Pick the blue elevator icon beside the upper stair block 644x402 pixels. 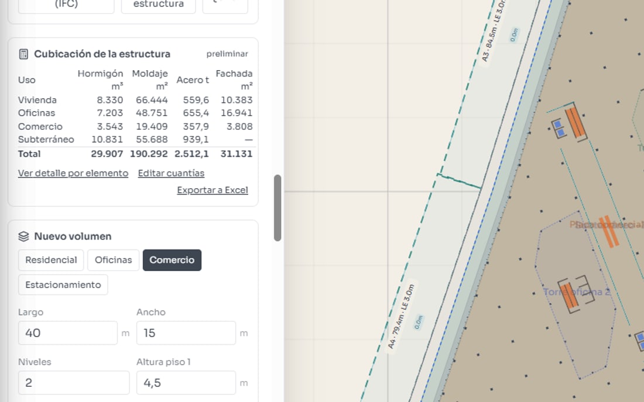pyautogui.click(x=558, y=129)
